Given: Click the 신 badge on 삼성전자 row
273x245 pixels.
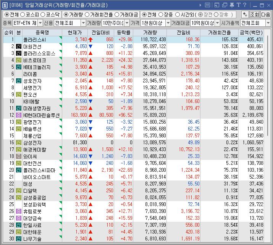Looking at the screenshot, I should (x=19, y=142).
